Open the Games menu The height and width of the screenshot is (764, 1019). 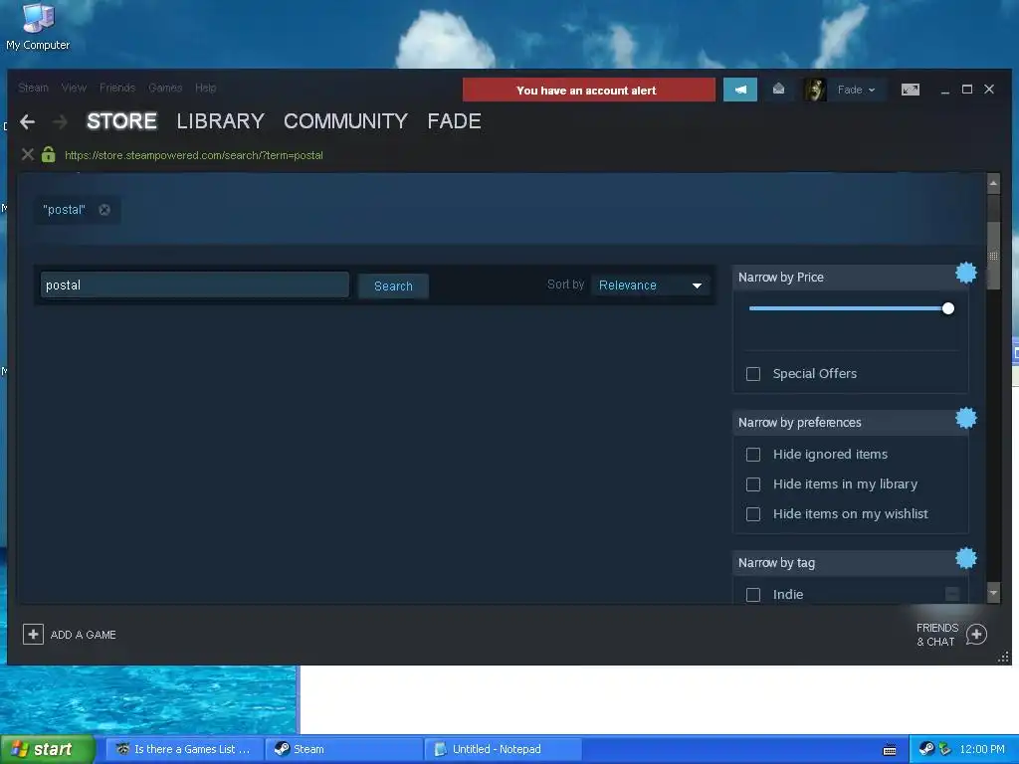pos(165,88)
